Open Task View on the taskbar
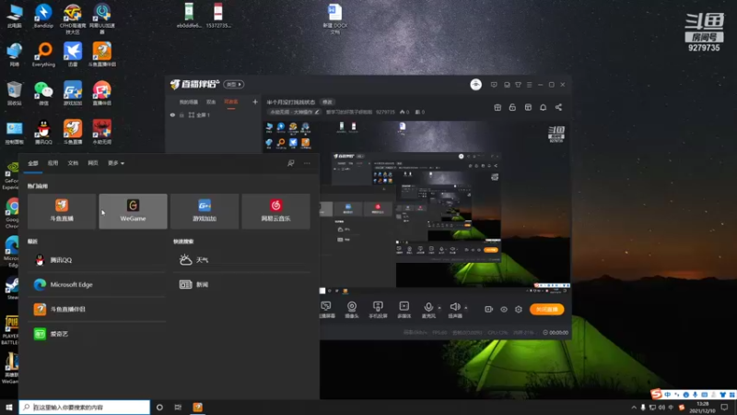The image size is (737, 415). pos(178,407)
